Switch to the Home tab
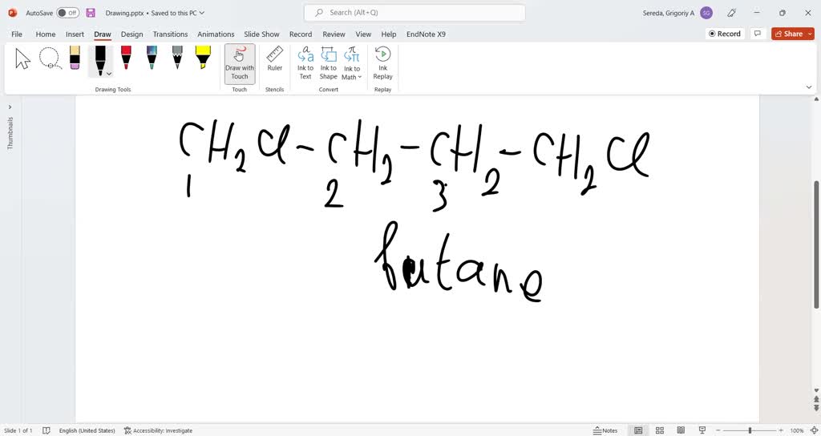 pos(46,34)
